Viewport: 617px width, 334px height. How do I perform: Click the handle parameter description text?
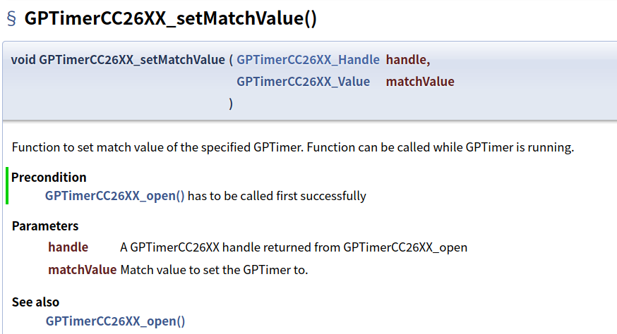pos(294,247)
